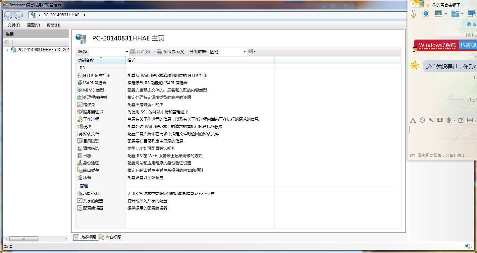Image resolution: width=477 pixels, height=253 pixels.
Task: Open the 压缩 feature icon
Action: (79, 178)
